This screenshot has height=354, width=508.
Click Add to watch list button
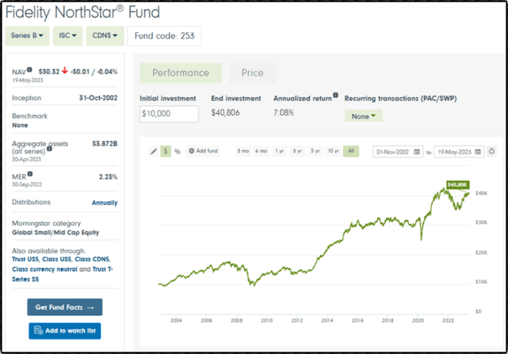(x=65, y=330)
